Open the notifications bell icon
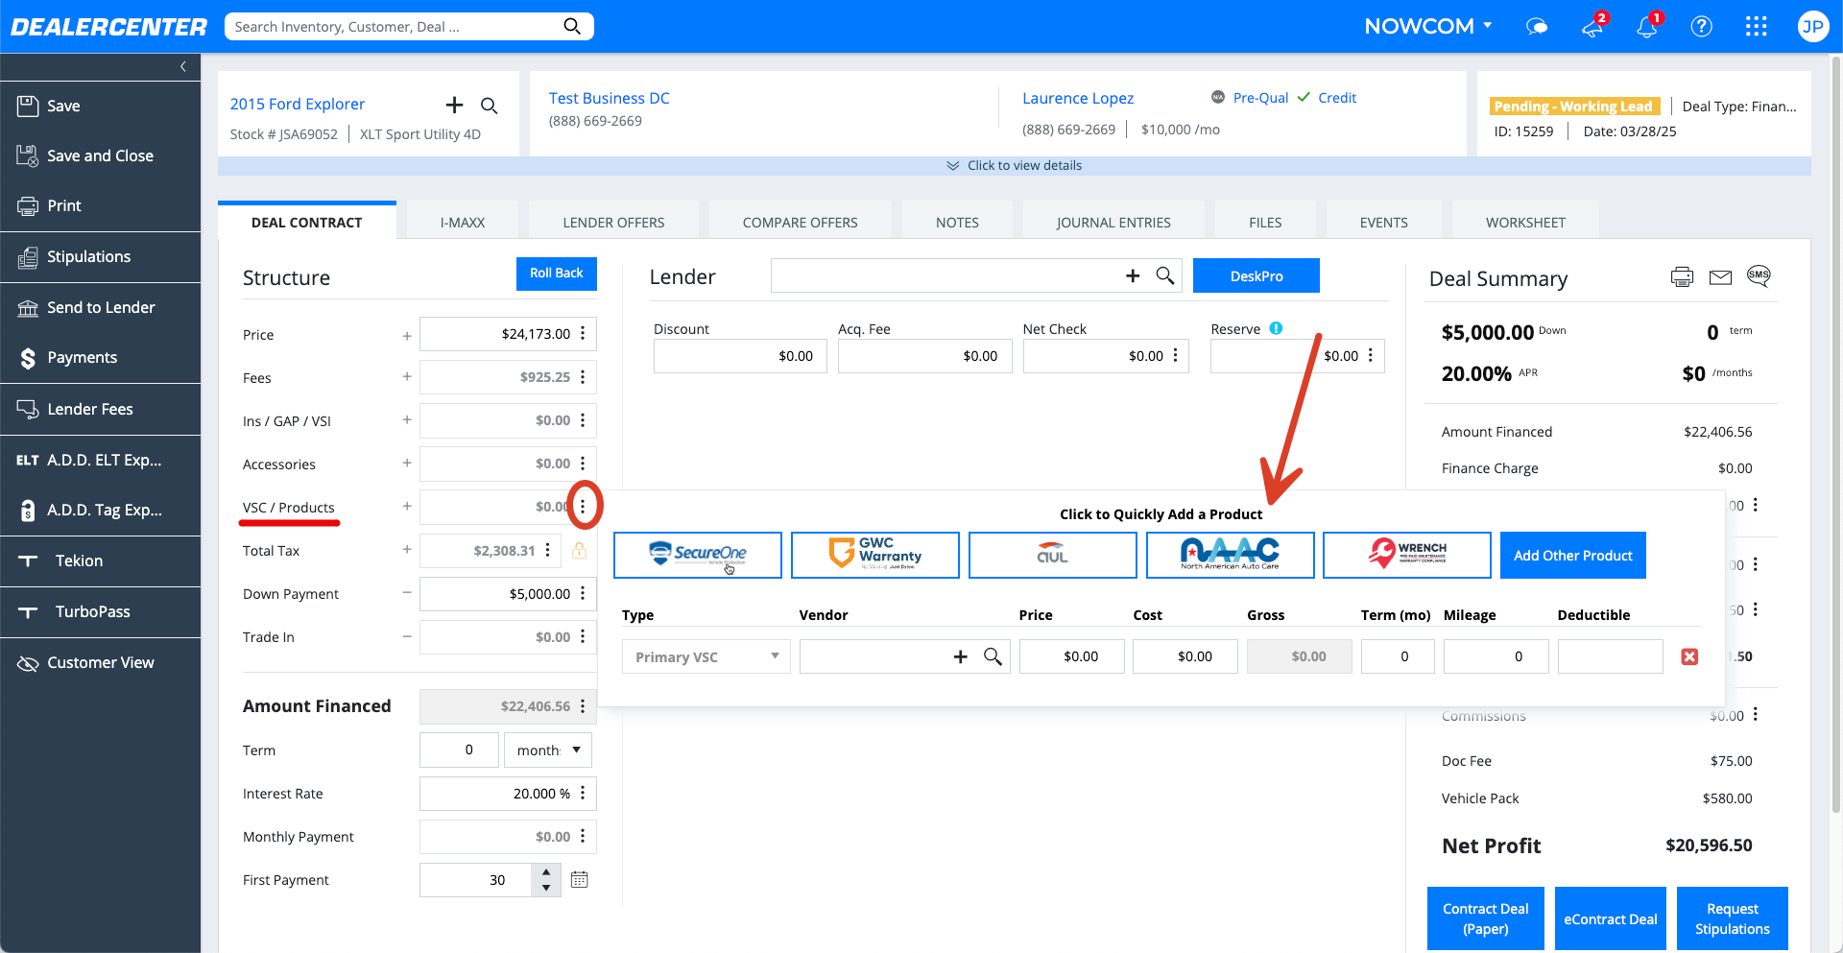1843x953 pixels. pos(1647,26)
